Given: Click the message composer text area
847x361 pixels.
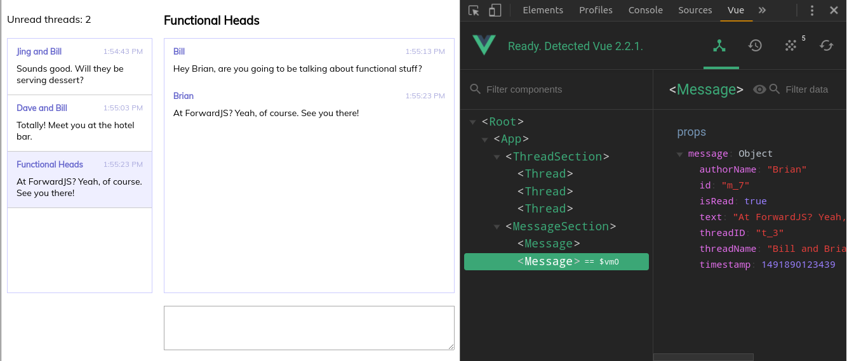Looking at the screenshot, I should click(x=309, y=328).
